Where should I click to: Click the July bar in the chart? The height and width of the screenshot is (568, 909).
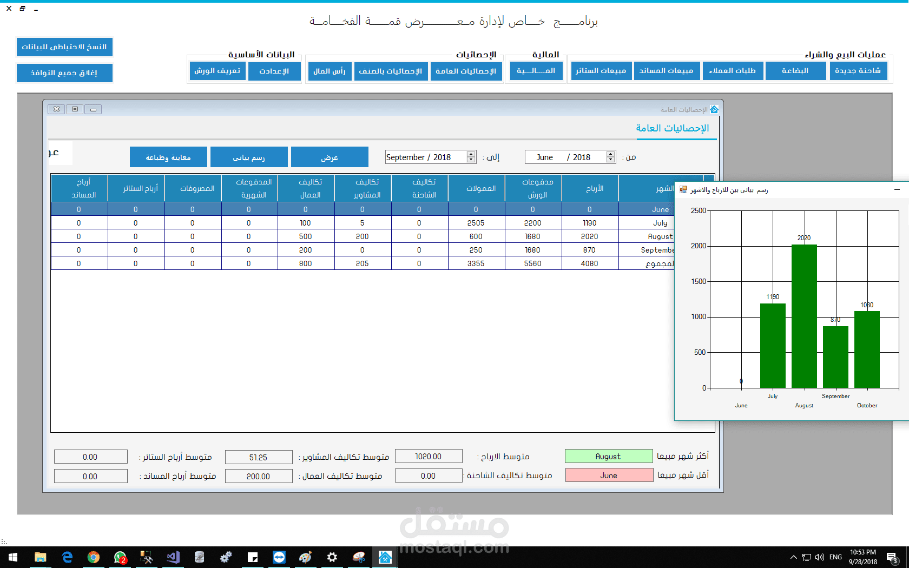[773, 346]
